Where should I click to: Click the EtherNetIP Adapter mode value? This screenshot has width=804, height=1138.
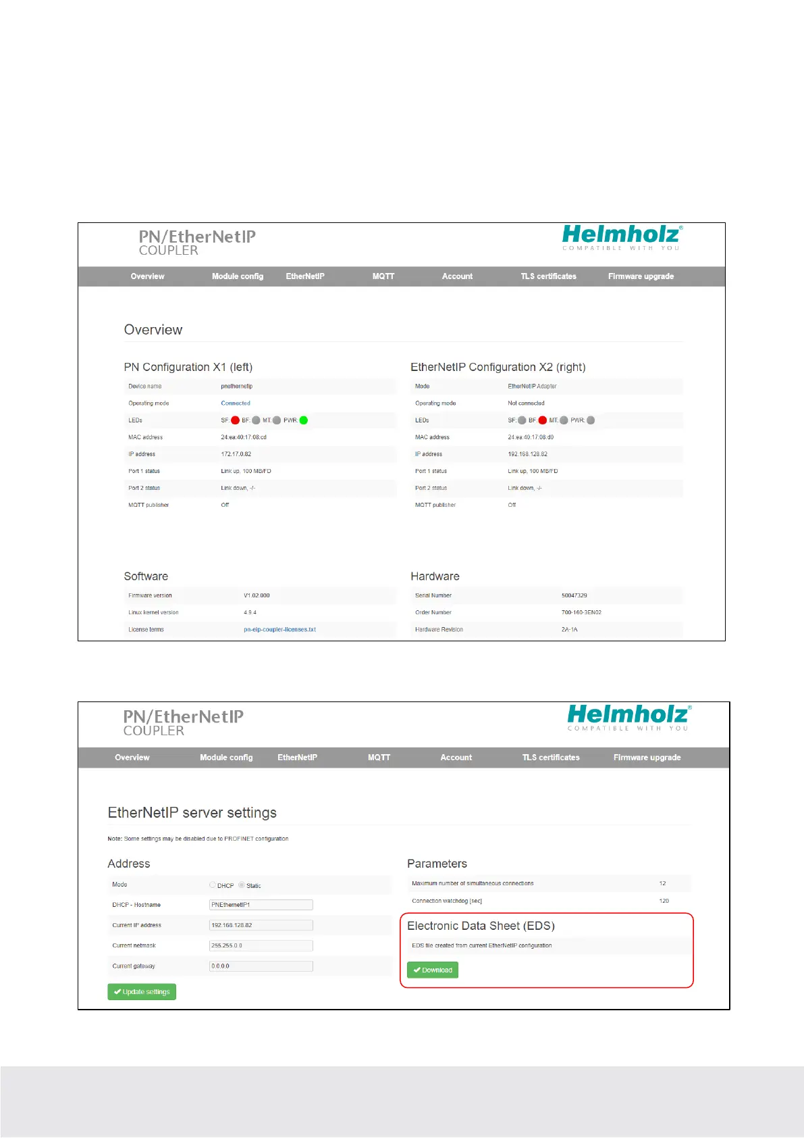pos(532,387)
